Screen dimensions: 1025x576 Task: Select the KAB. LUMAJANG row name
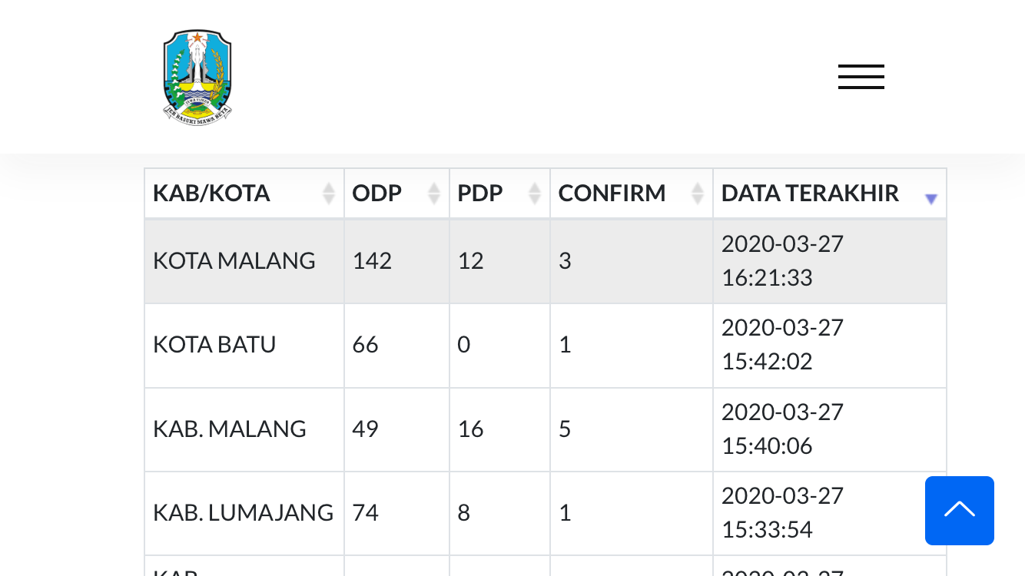pos(243,512)
